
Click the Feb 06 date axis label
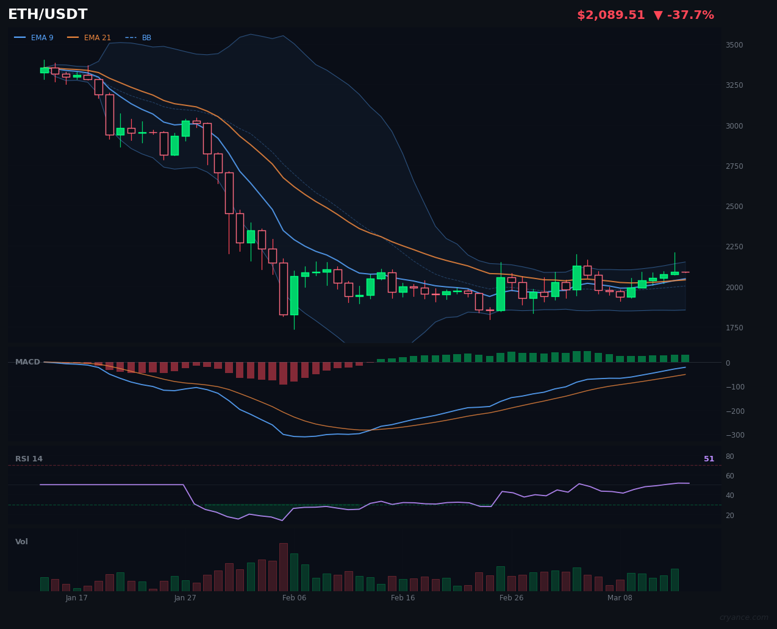(x=294, y=598)
